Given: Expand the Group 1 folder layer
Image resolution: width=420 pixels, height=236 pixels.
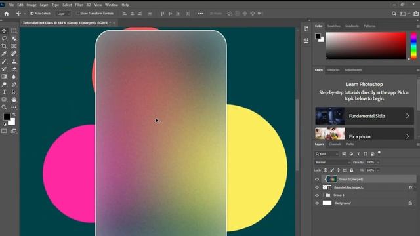Looking at the screenshot, I should (x=324, y=195).
